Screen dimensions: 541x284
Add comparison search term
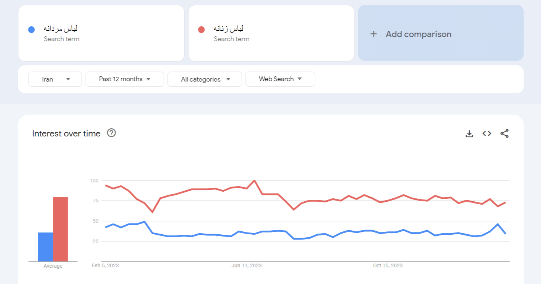[441, 33]
